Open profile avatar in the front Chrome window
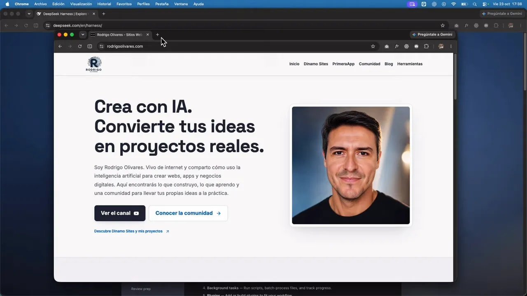The image size is (527, 296). click(441, 46)
